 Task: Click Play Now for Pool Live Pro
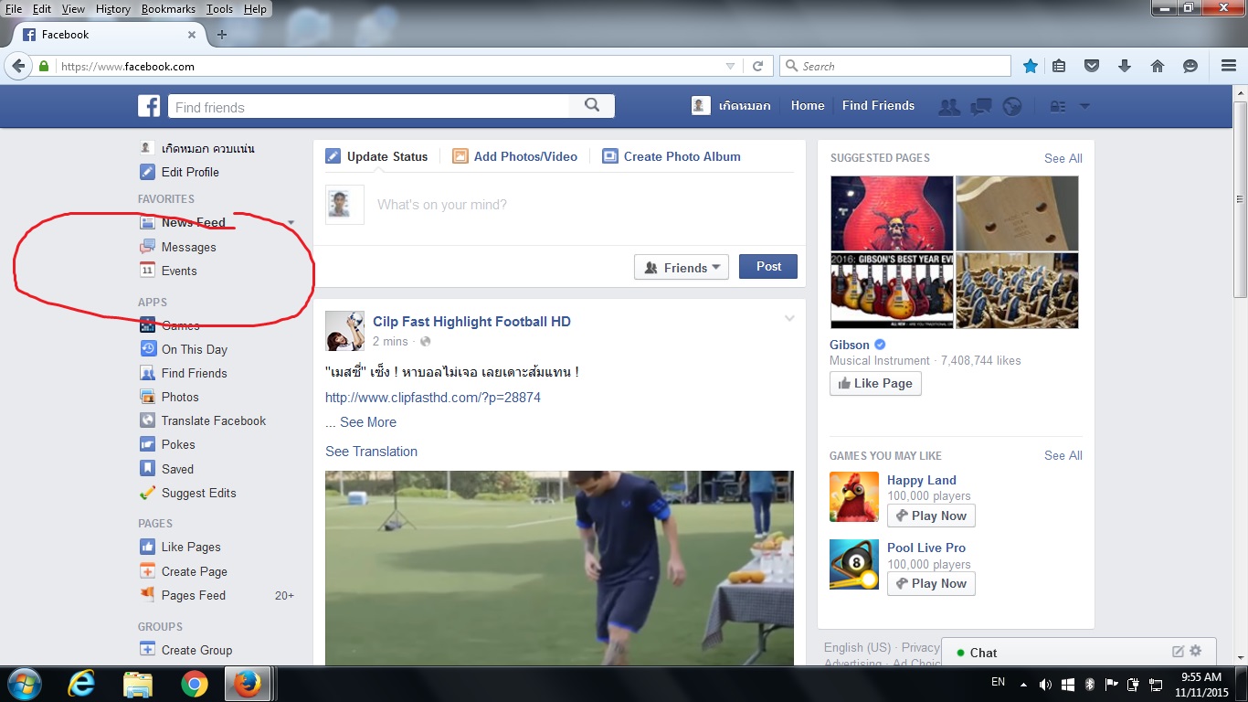(931, 583)
